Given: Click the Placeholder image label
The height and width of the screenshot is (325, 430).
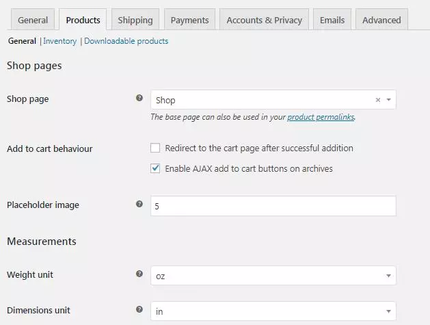Looking at the screenshot, I should click(x=43, y=205).
